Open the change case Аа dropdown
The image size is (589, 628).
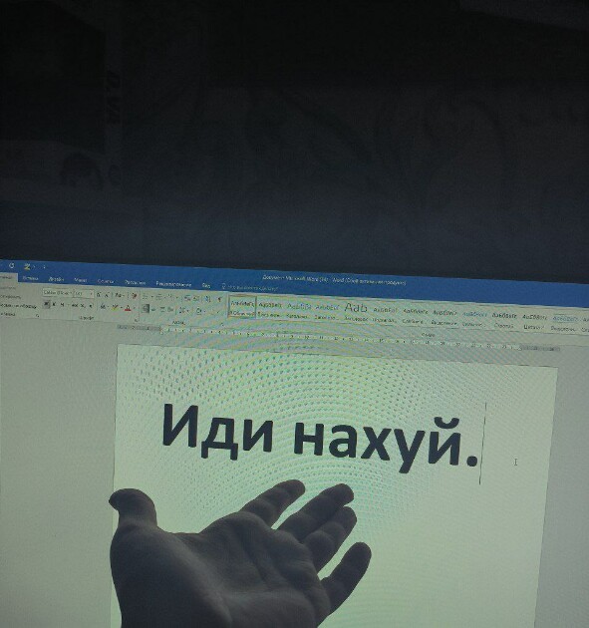click(x=120, y=295)
